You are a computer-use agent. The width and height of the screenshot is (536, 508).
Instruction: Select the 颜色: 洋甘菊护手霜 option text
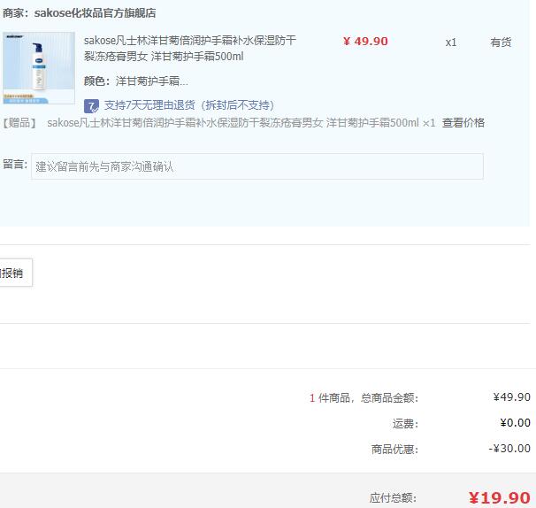(x=135, y=81)
